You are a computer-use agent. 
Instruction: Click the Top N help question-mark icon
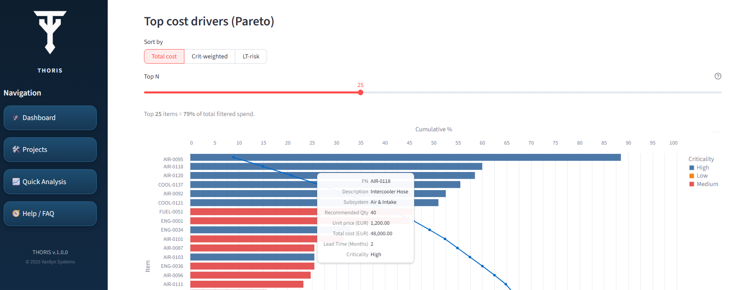coord(718,76)
